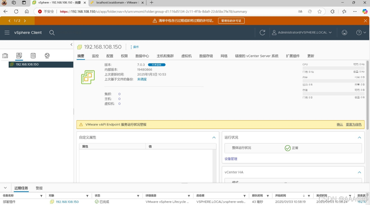Viewport: 370px width, 205px height.
Task: Filter the 任务名称 column
Action: 41,196
